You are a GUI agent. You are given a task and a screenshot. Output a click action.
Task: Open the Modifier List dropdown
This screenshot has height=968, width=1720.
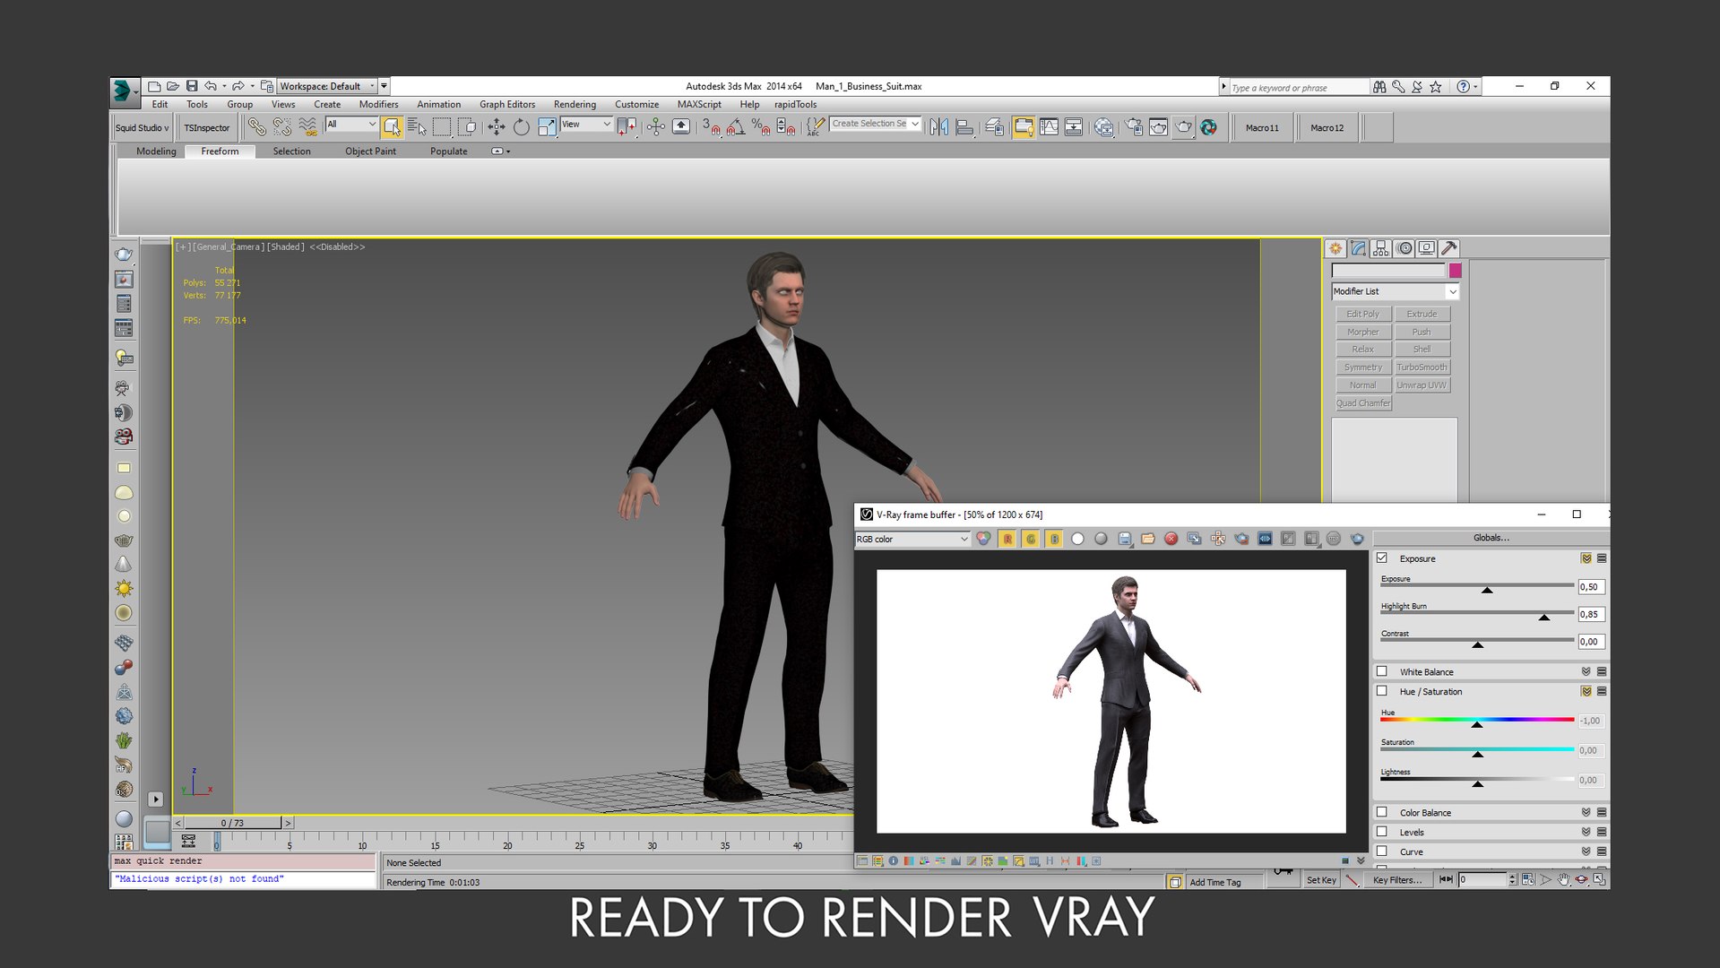(x=1396, y=291)
